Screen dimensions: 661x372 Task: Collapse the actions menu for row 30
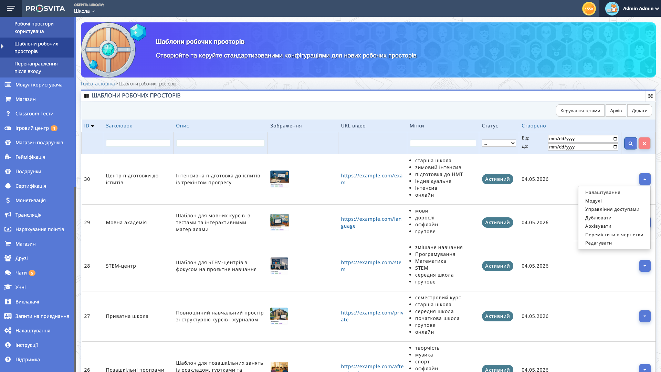click(645, 179)
